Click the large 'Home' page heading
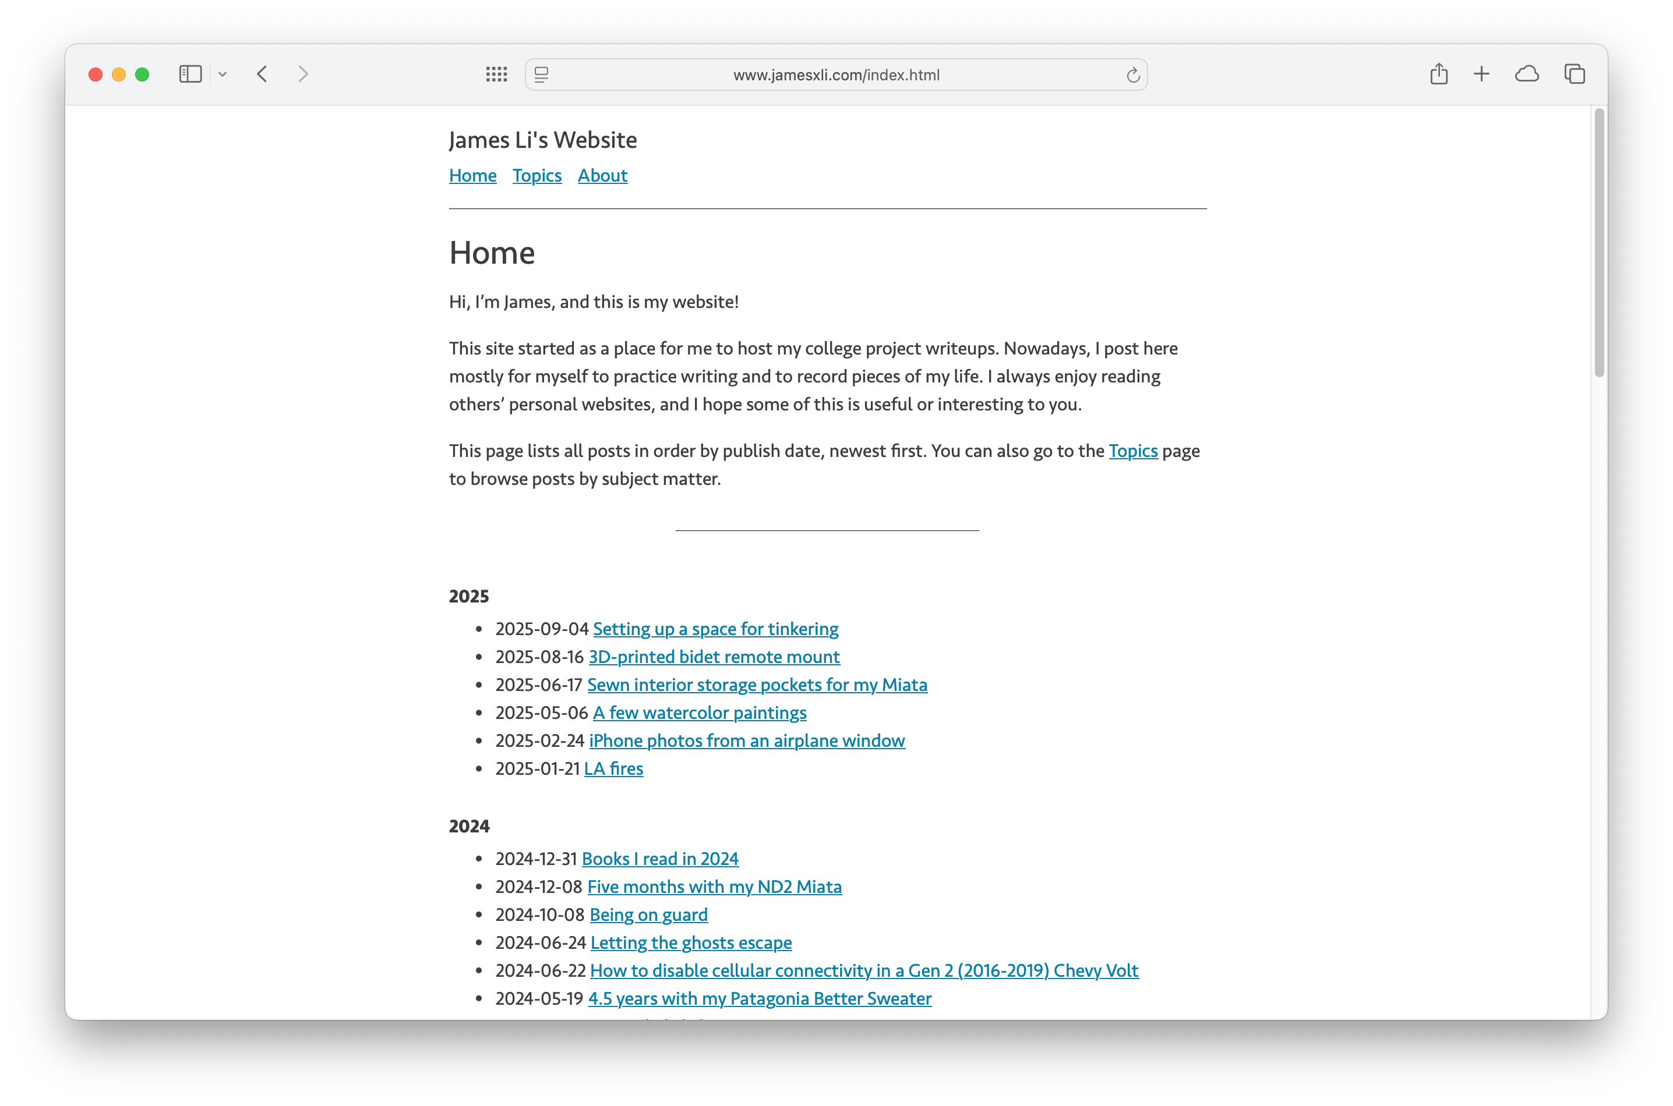Image resolution: width=1673 pixels, height=1106 pixels. pyautogui.click(x=491, y=253)
